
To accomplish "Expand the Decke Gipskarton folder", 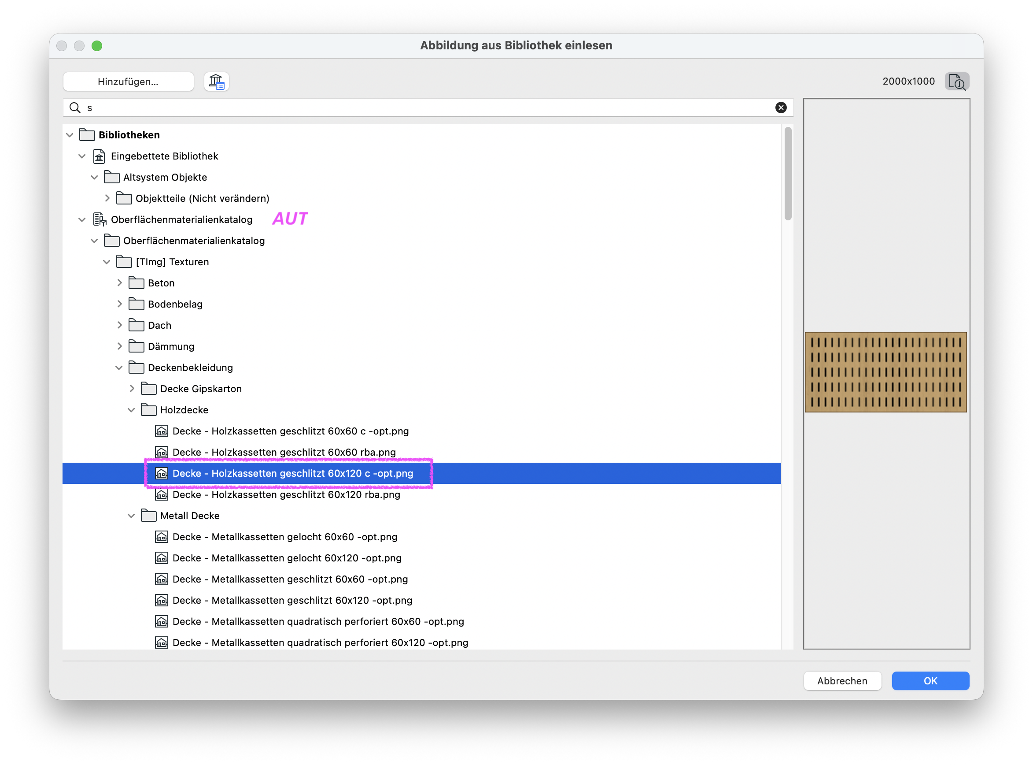I will click(x=132, y=389).
